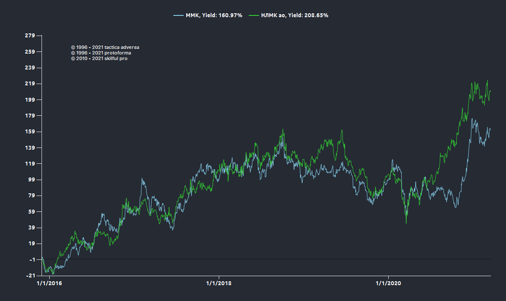Click the blue MMK legend line marker
Image resolution: width=506 pixels, height=301 pixels.
(178, 15)
